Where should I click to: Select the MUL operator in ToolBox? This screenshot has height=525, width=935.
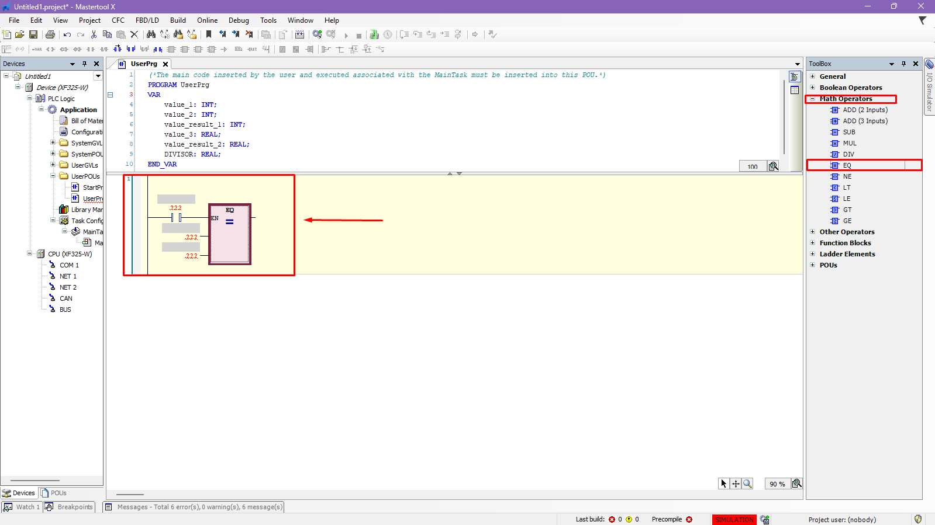[x=849, y=143]
